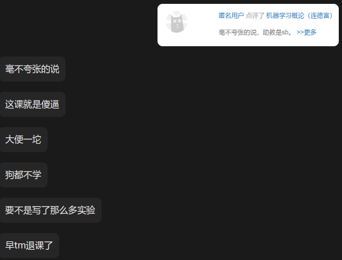Click the >>更多 link
342x260 pixels.
click(x=307, y=32)
